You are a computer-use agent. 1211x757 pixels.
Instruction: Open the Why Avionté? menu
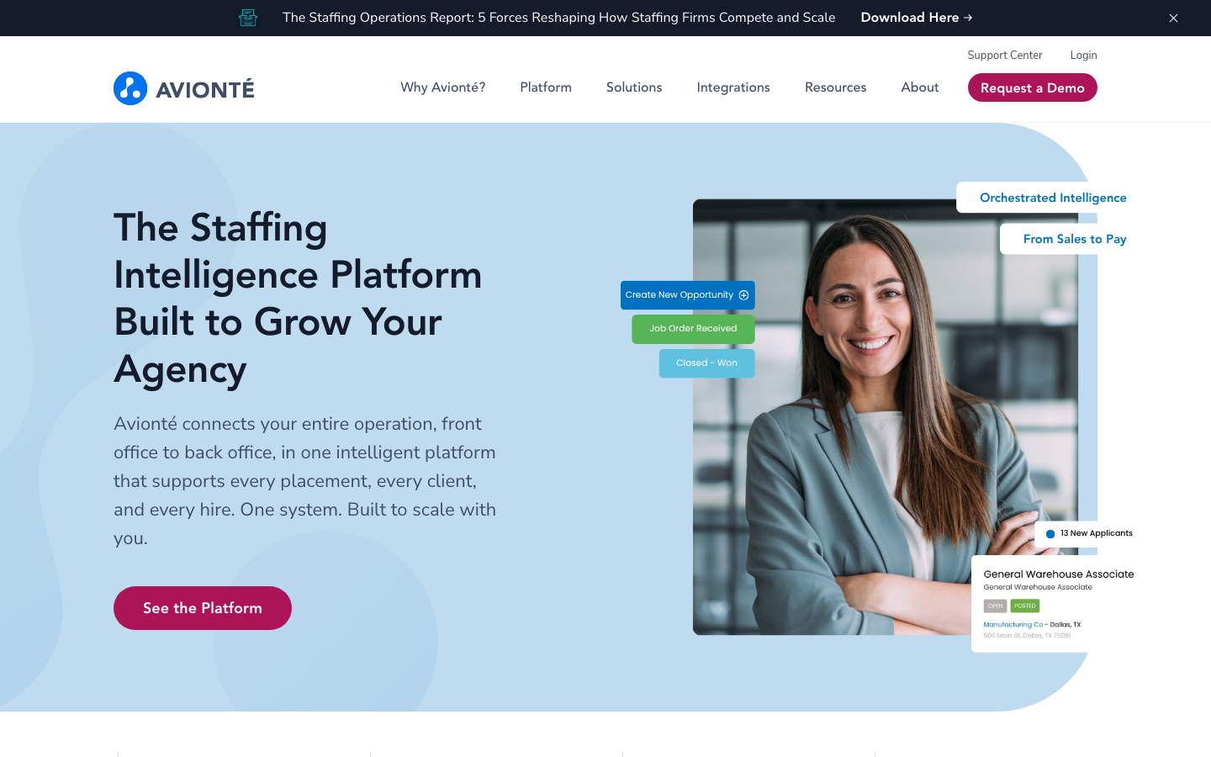click(x=443, y=87)
